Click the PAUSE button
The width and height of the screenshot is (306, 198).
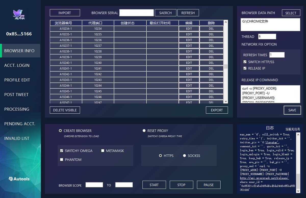(209, 185)
